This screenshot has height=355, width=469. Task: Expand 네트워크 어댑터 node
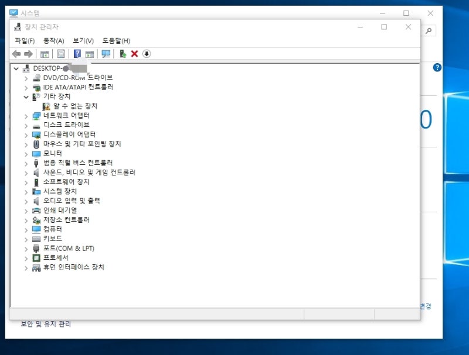(26, 116)
